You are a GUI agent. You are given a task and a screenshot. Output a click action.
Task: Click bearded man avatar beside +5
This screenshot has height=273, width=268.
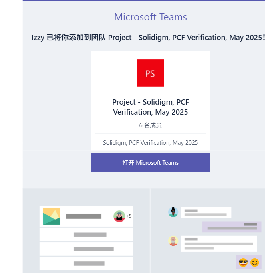[119, 216]
